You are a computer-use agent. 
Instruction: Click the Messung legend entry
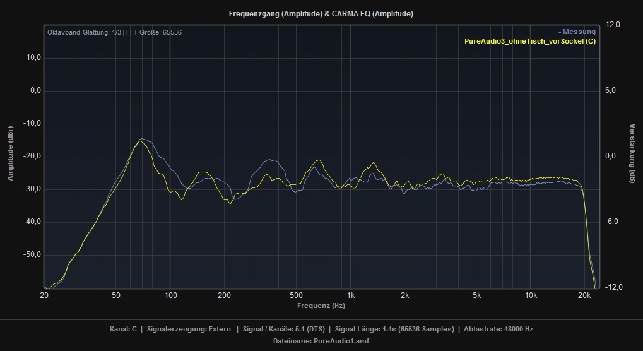coord(577,32)
